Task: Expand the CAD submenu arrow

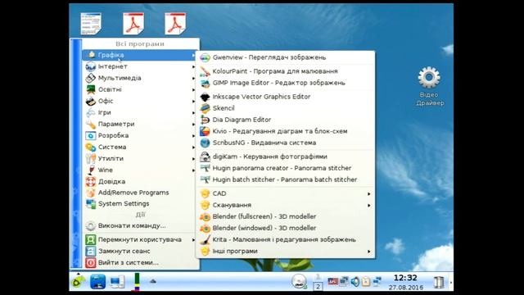Action: pyautogui.click(x=369, y=194)
